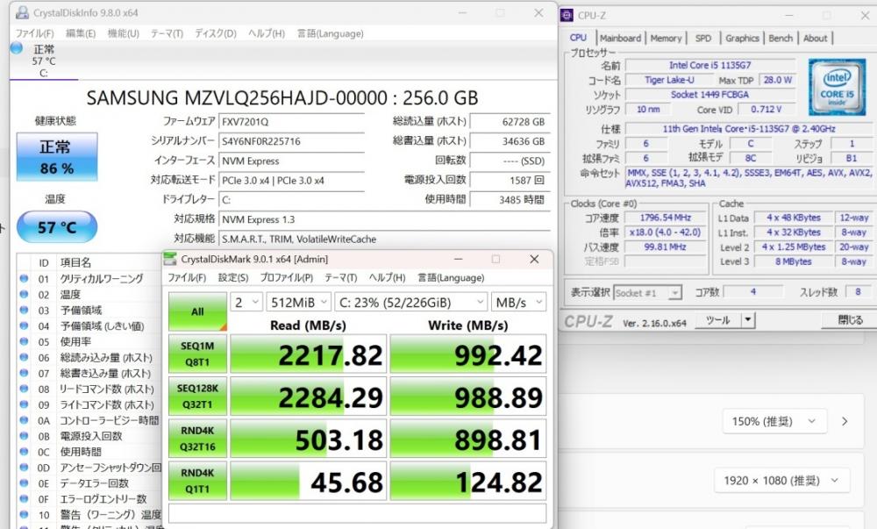Open CrystalDiskInfo 編集(E) menu
This screenshot has height=529, width=877.
coord(81,33)
